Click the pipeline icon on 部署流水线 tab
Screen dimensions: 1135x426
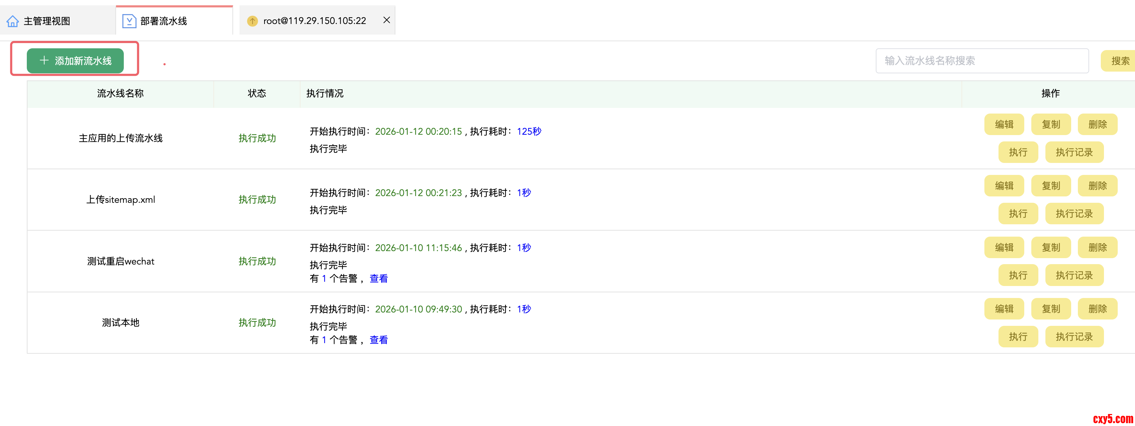[x=129, y=21]
